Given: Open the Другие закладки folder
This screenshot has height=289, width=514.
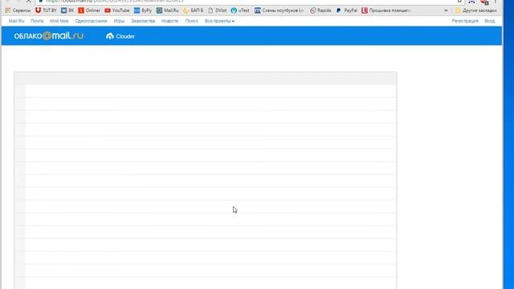Looking at the screenshot, I should (476, 10).
